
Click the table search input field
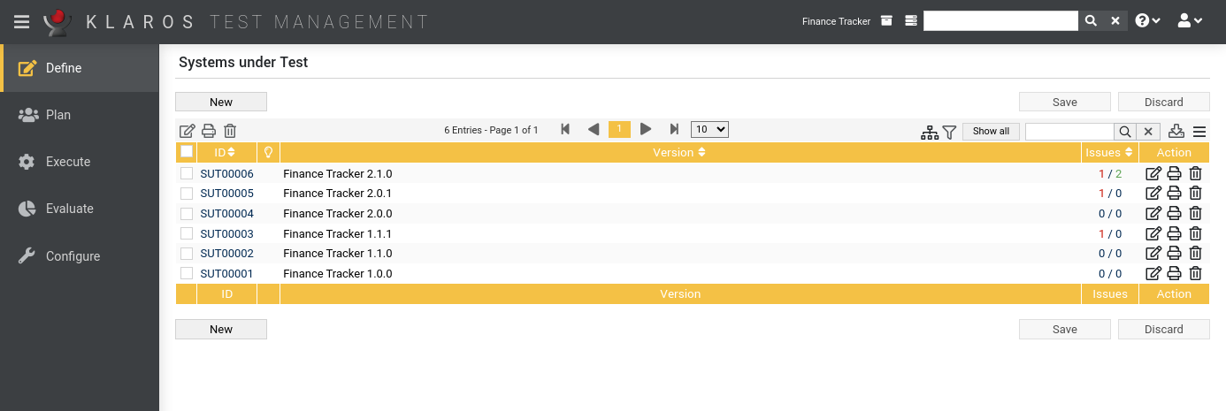[x=1069, y=131]
